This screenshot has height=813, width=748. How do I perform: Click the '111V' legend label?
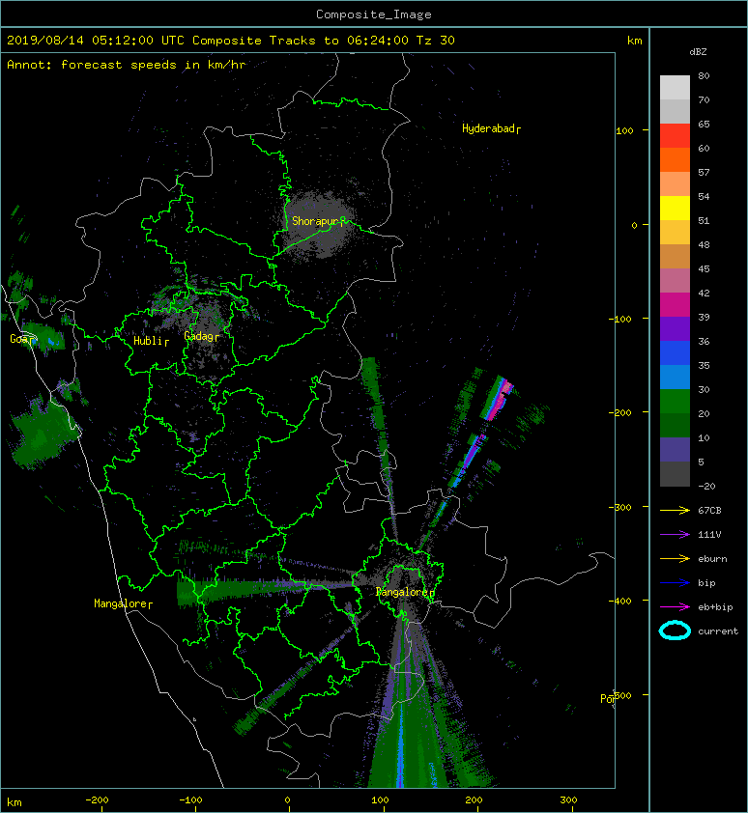click(x=709, y=535)
